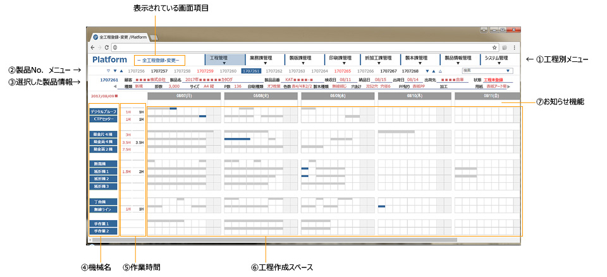
Task: Reload the page with the refresh icon
Action: point(106,47)
